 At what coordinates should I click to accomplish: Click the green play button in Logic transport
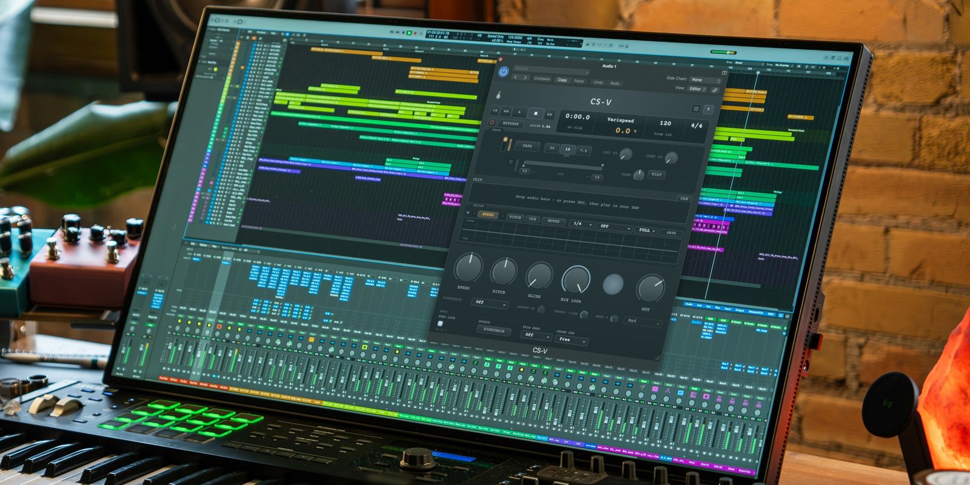[409, 33]
